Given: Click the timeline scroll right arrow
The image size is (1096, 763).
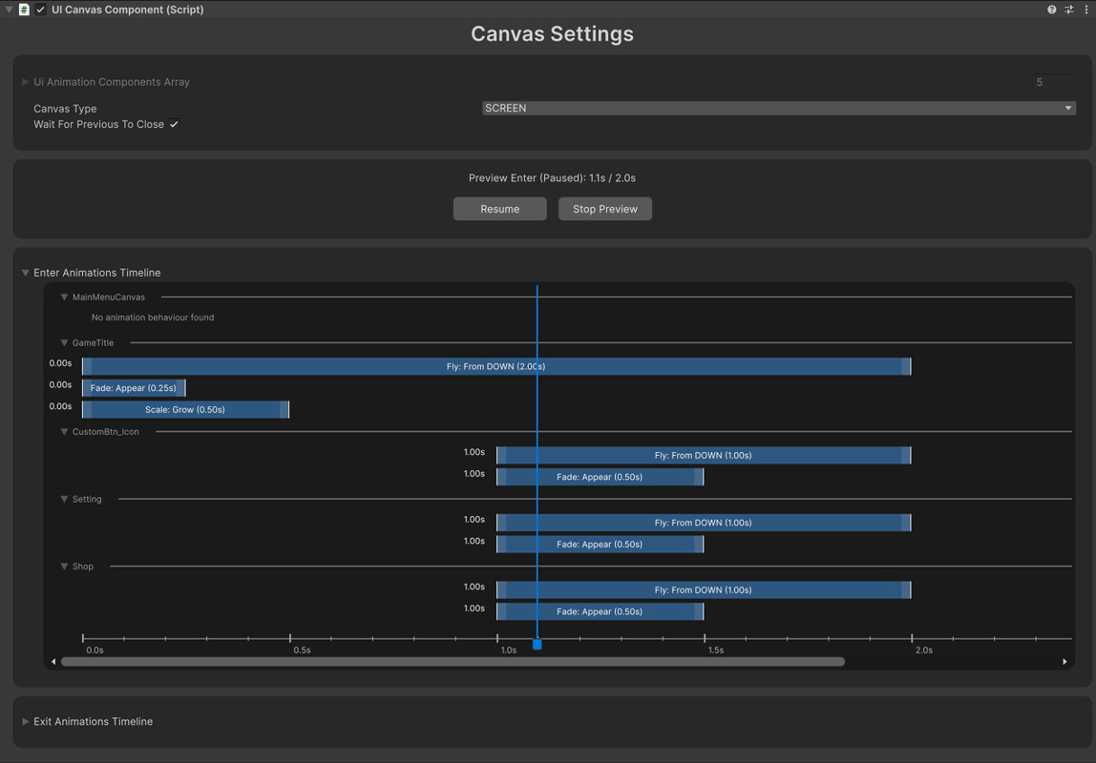Looking at the screenshot, I should 1064,662.
